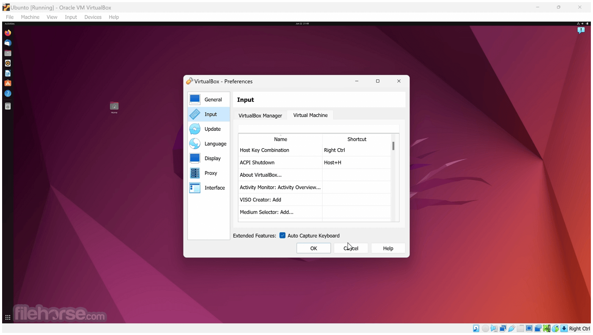Click the blue notification icon top right

click(x=581, y=30)
